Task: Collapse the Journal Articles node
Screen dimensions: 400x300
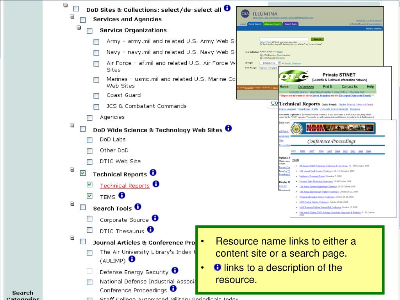Action: (x=72, y=238)
